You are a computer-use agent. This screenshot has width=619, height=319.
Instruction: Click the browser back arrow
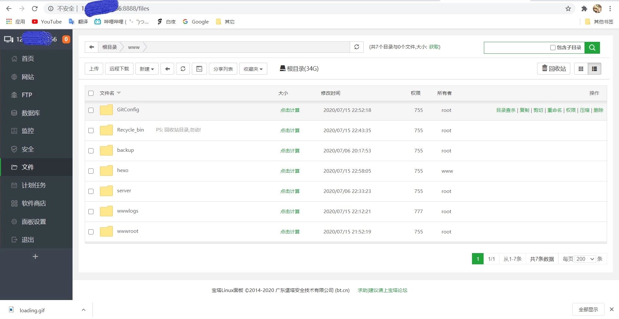pyautogui.click(x=9, y=9)
